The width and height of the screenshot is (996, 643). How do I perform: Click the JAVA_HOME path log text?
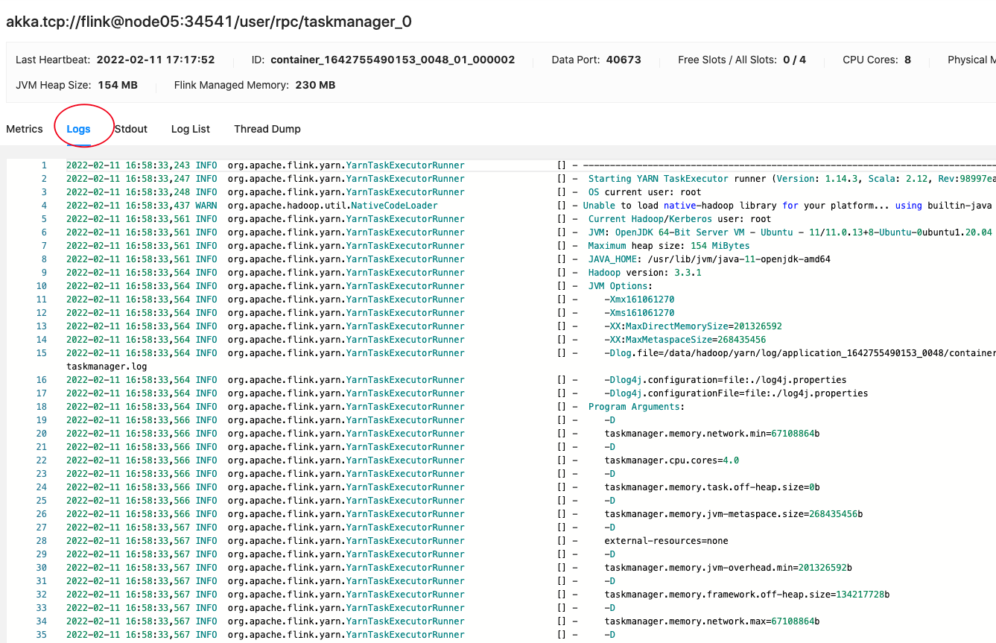pos(709,259)
